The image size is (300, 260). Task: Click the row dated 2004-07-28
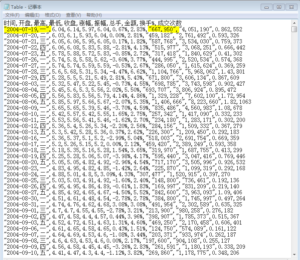tap(125, 72)
